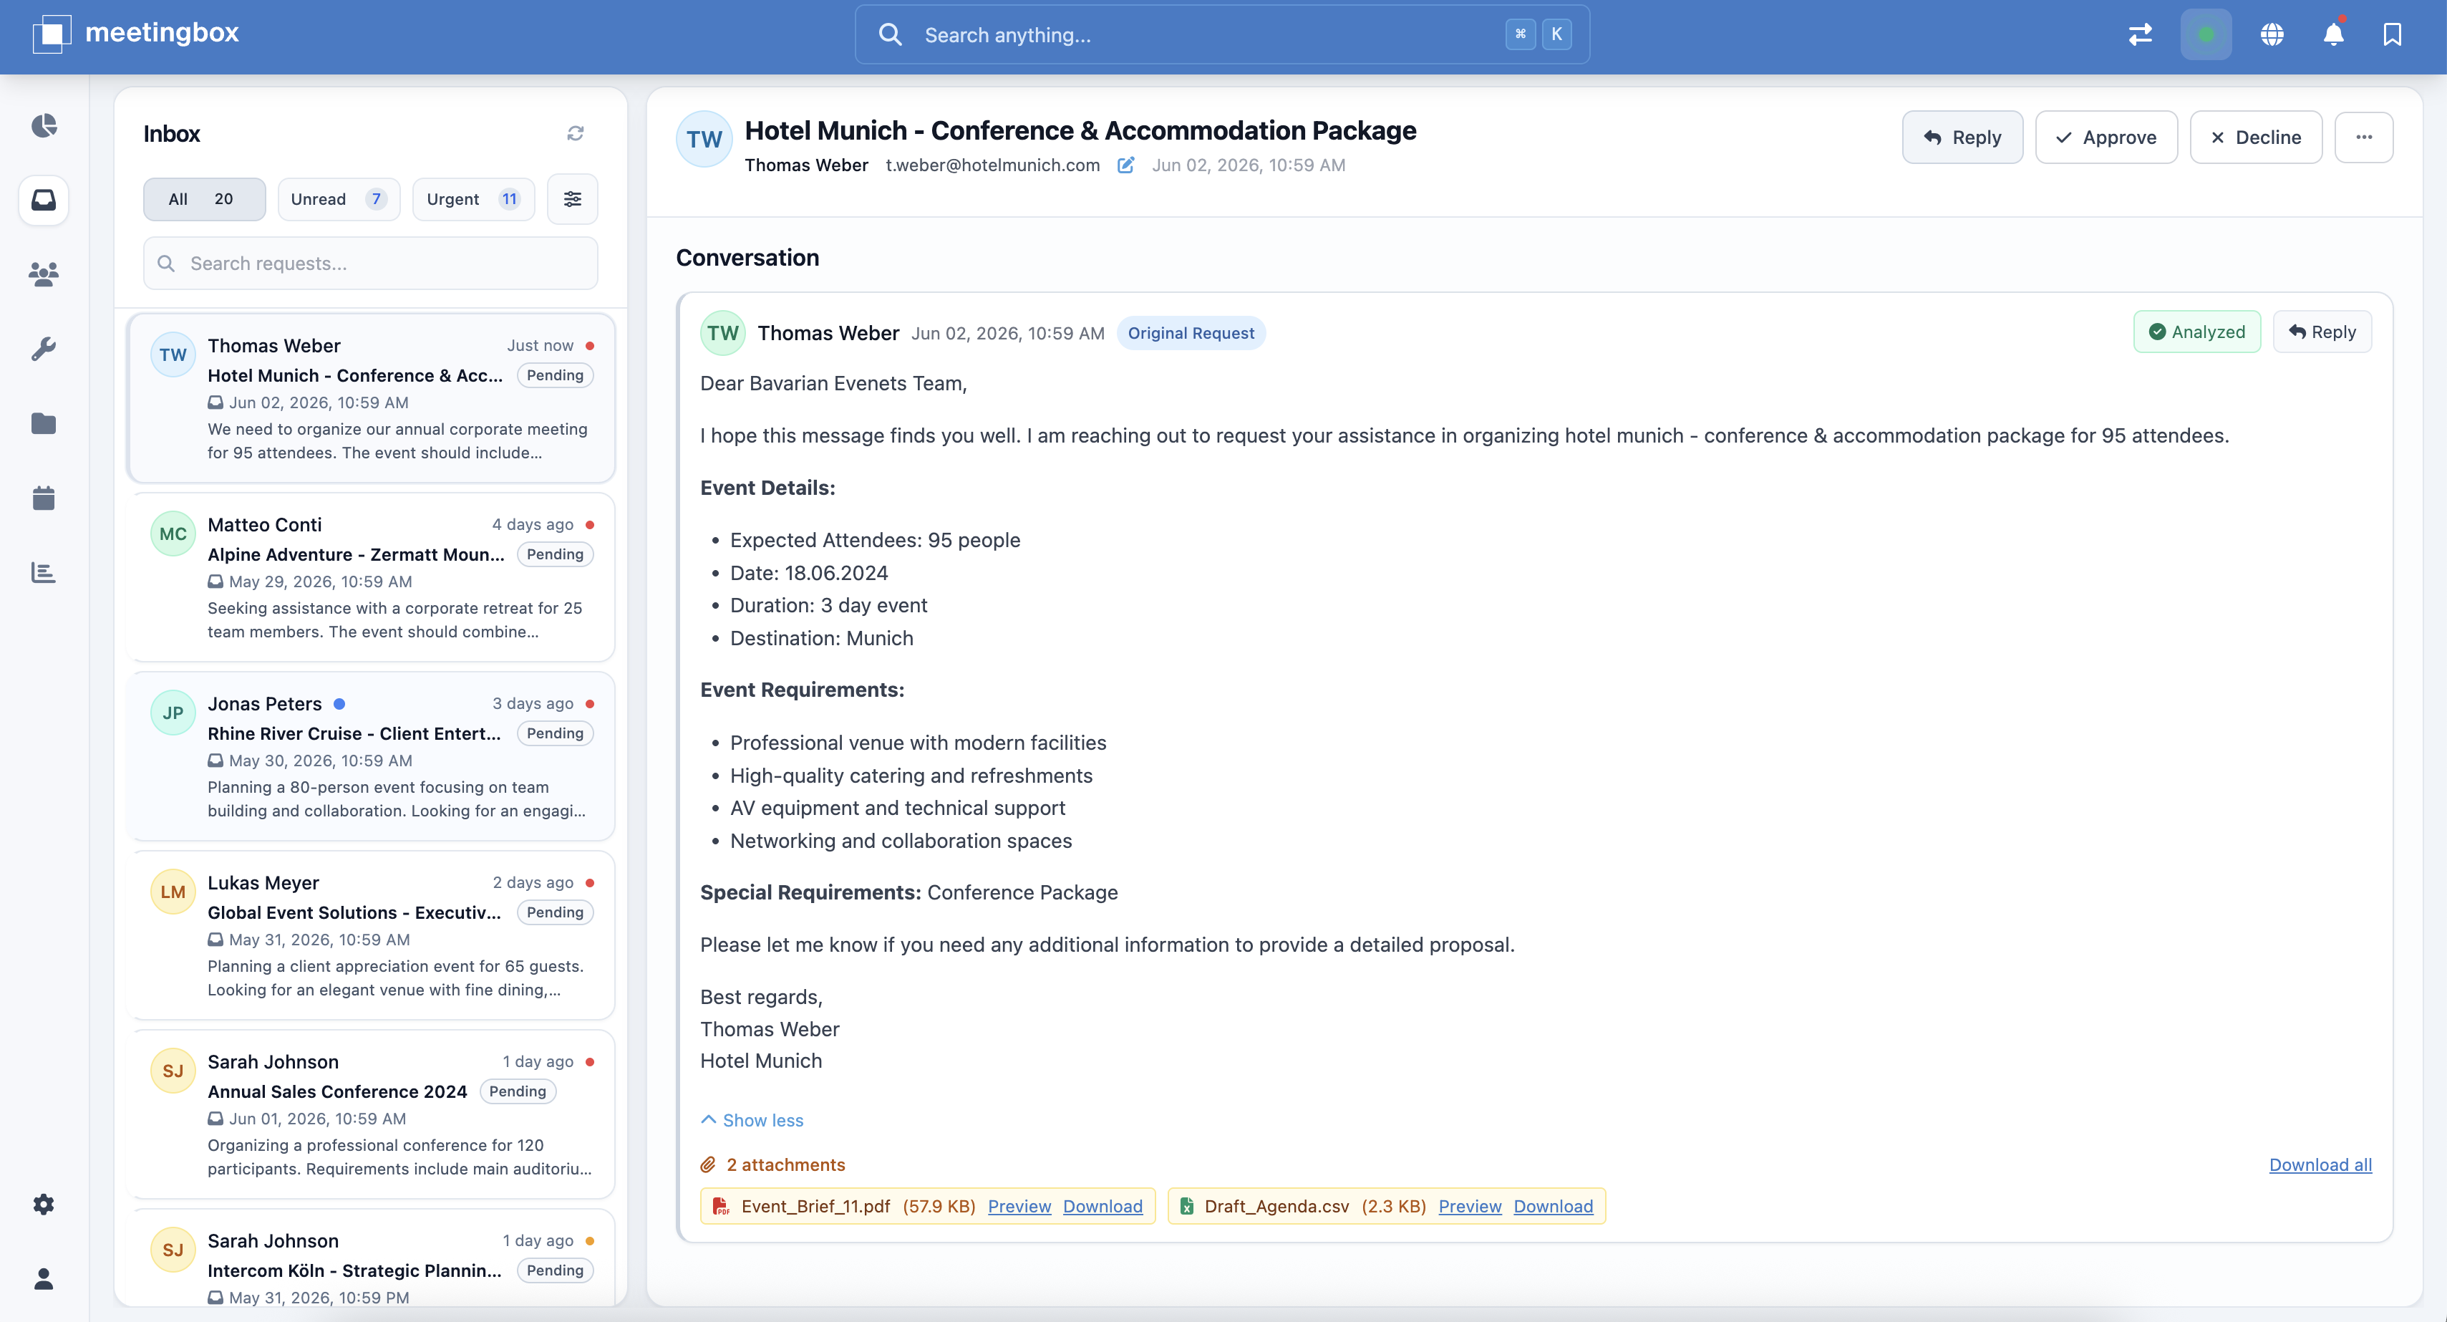Approve the Hotel Munich request
Screen dimensions: 2447x1322
(x=2106, y=137)
